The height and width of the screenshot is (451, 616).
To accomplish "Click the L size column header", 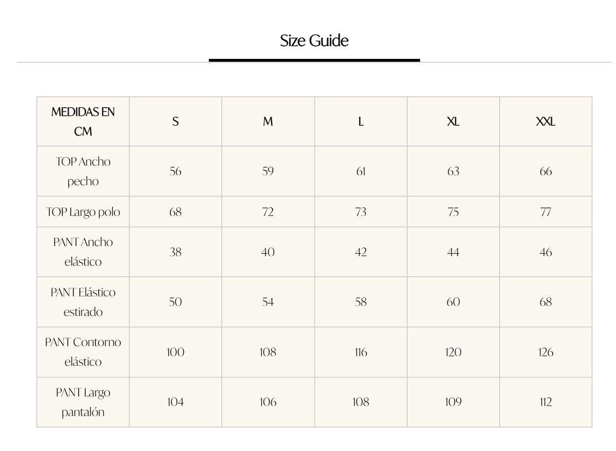I will [x=361, y=122].
